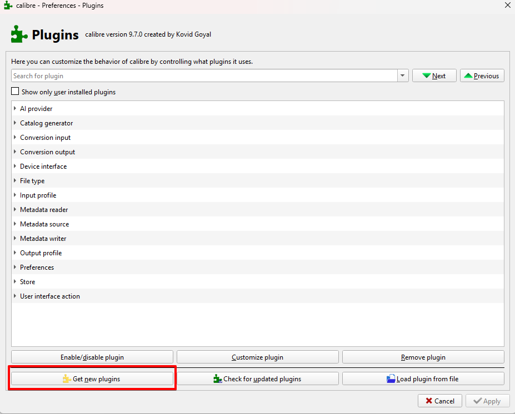Select the Conversion output row
Image resolution: width=515 pixels, height=414 pixels.
258,152
